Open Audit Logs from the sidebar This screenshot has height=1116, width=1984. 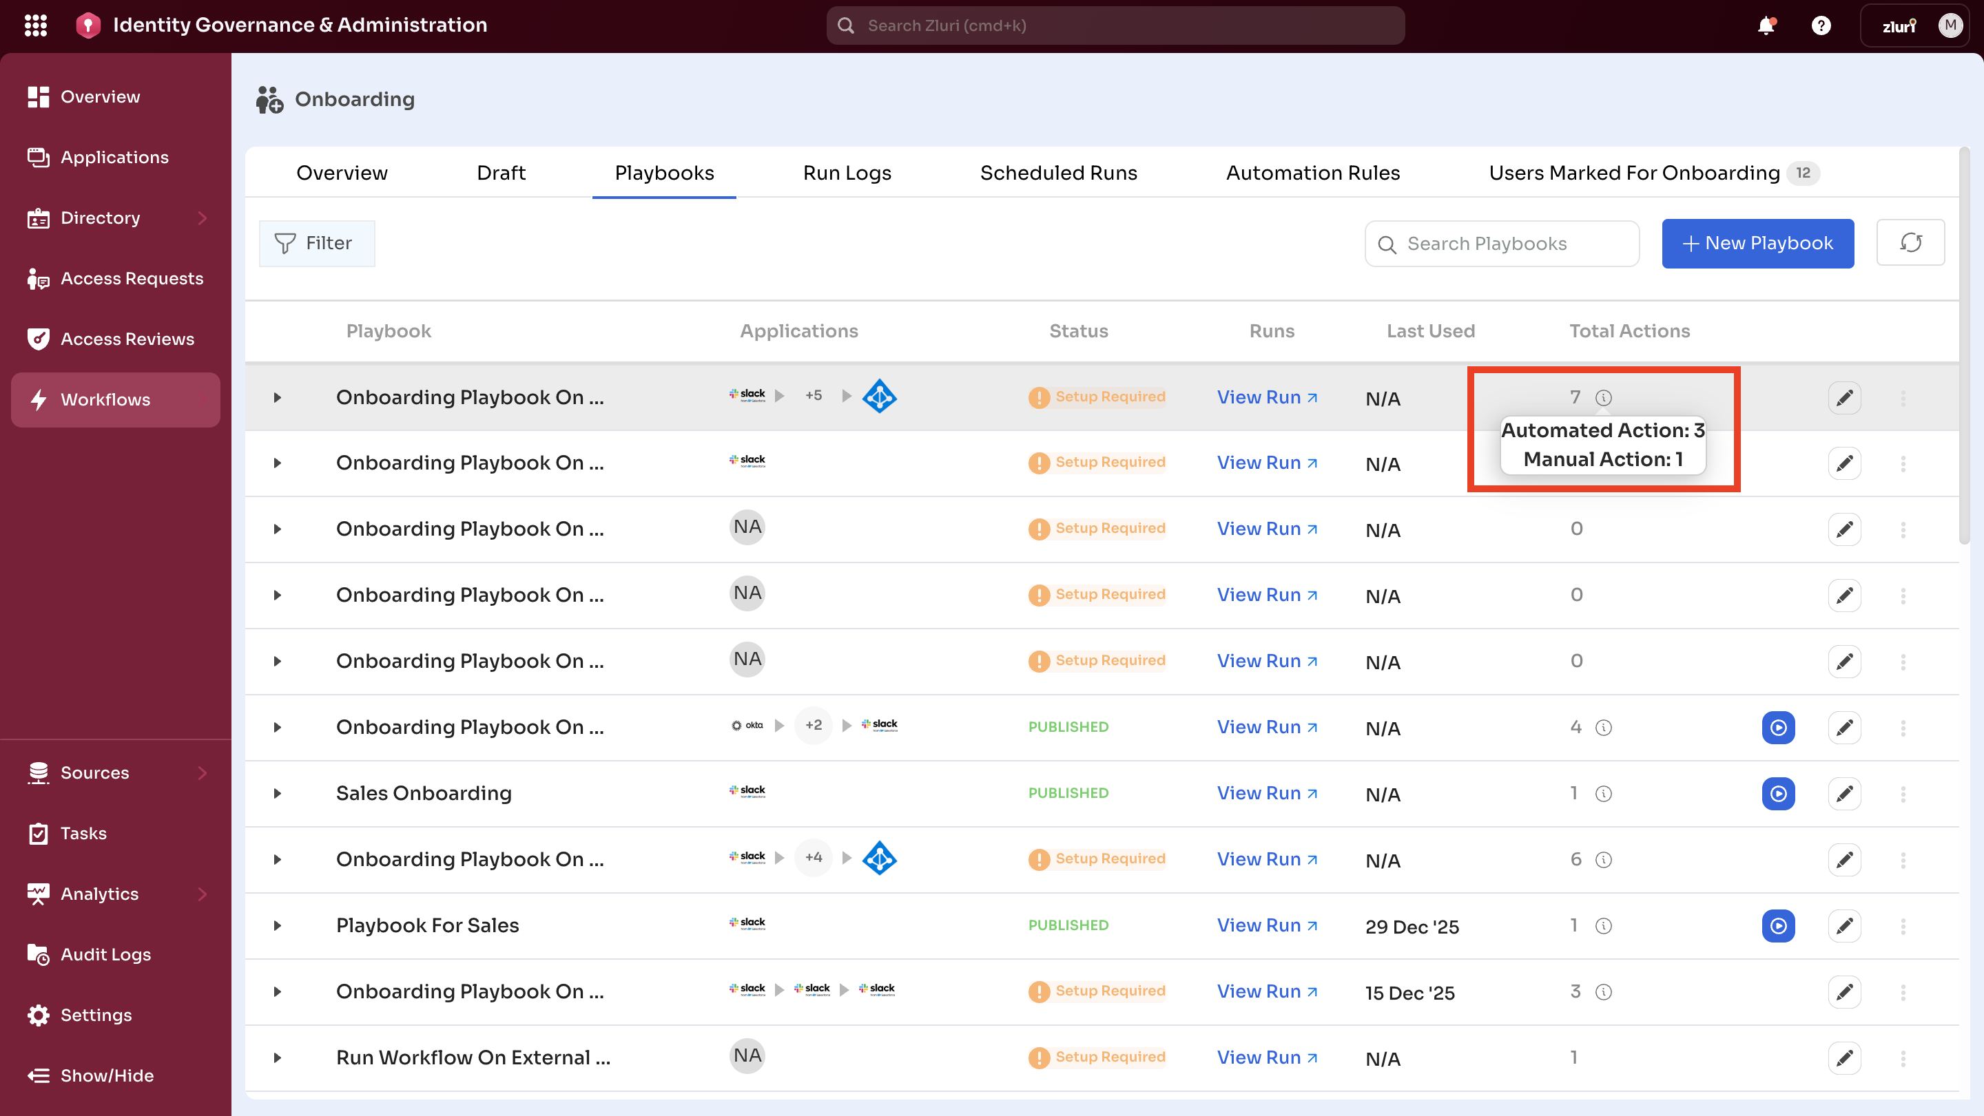tap(105, 954)
